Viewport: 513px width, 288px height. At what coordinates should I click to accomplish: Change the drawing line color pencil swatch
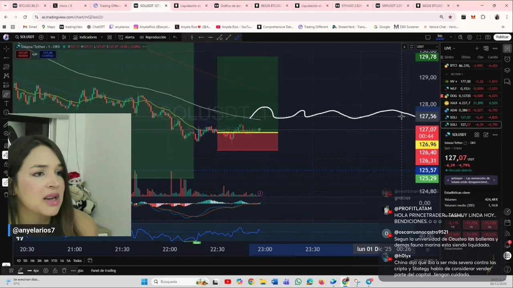pyautogui.click(x=20, y=270)
